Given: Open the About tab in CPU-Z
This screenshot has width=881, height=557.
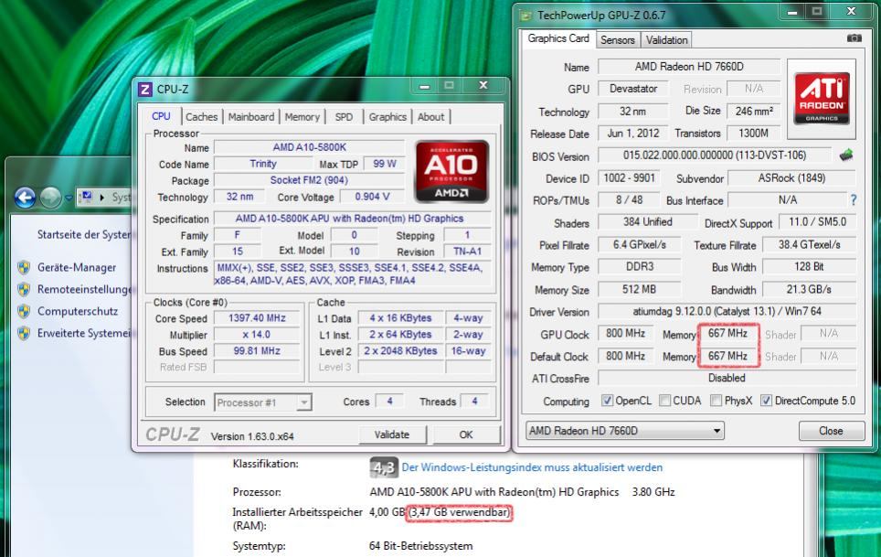Looking at the screenshot, I should point(431,117).
